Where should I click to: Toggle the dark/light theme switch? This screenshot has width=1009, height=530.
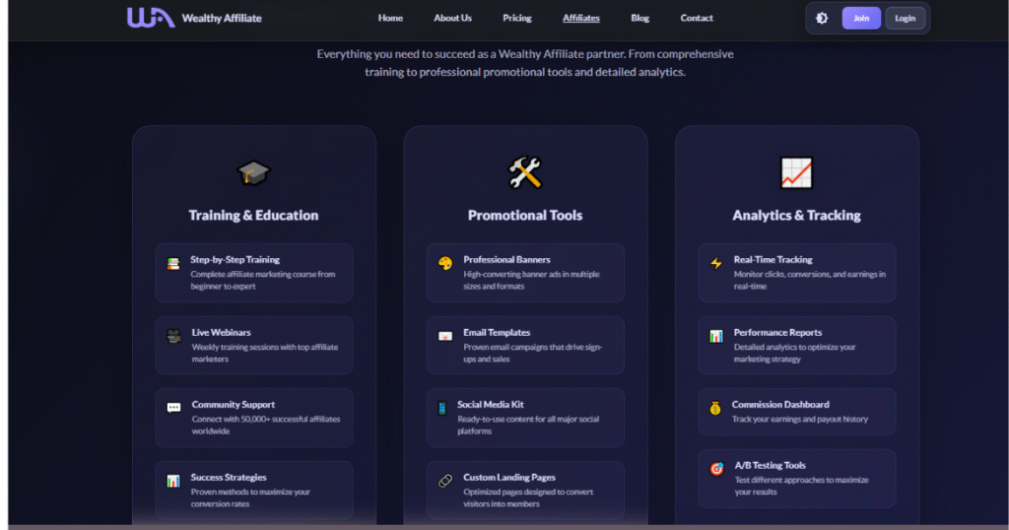pyautogui.click(x=822, y=18)
